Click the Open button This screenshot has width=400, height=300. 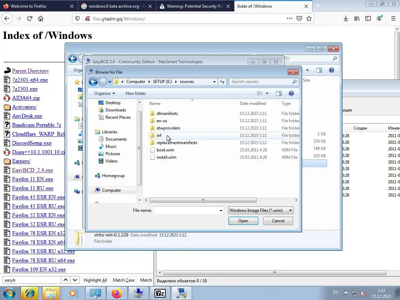coord(243,221)
